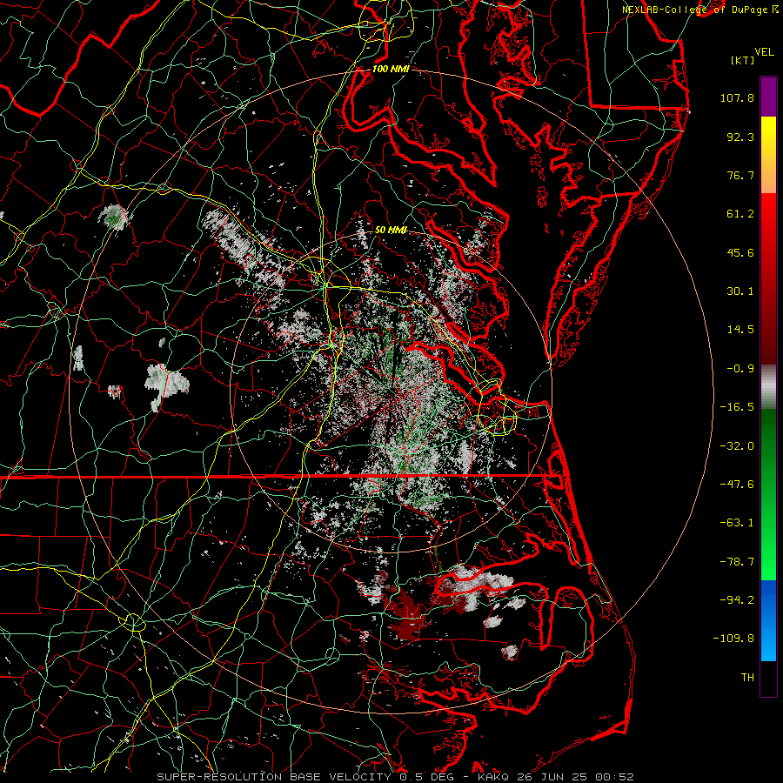The width and height of the screenshot is (783, 783).
Task: Click the TH legend label
Action: pos(747,678)
